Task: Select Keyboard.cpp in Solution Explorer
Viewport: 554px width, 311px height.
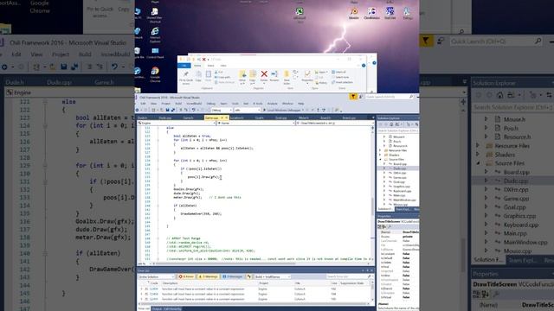Action: (402, 191)
